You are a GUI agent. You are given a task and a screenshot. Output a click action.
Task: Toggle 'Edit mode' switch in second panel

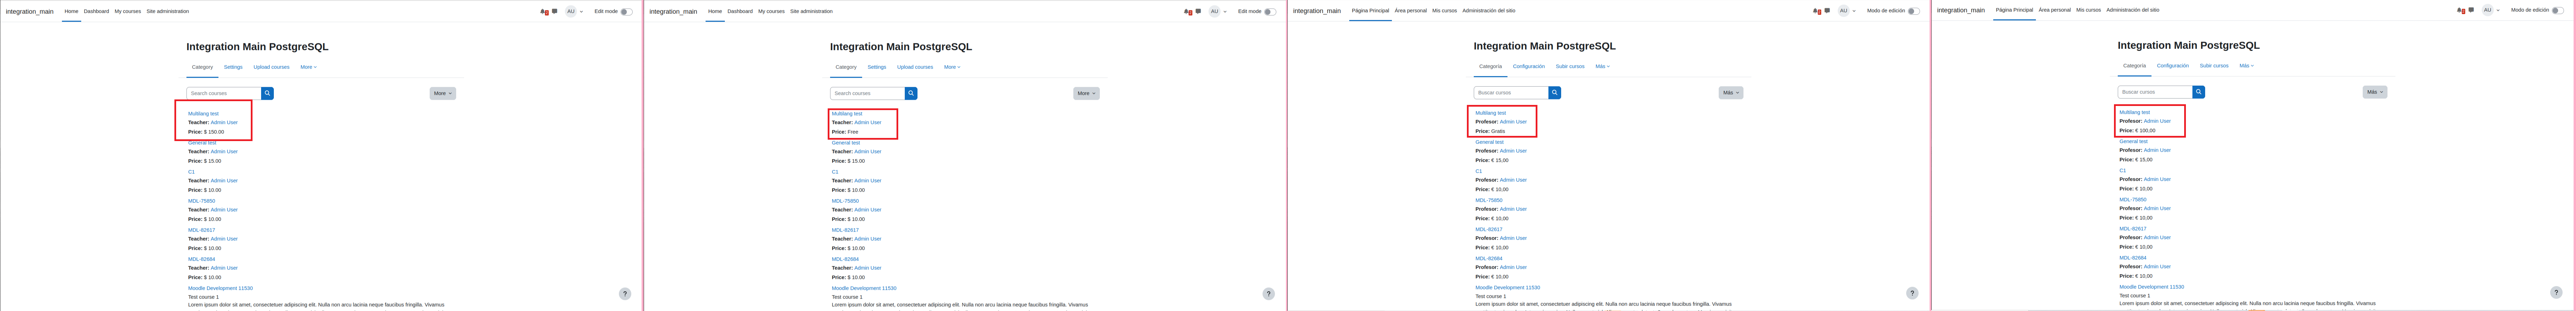tap(1270, 12)
